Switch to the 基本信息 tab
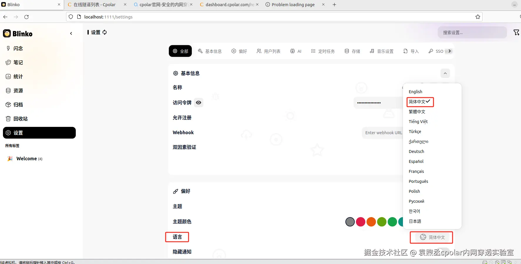This screenshot has height=264, width=521. (210, 51)
